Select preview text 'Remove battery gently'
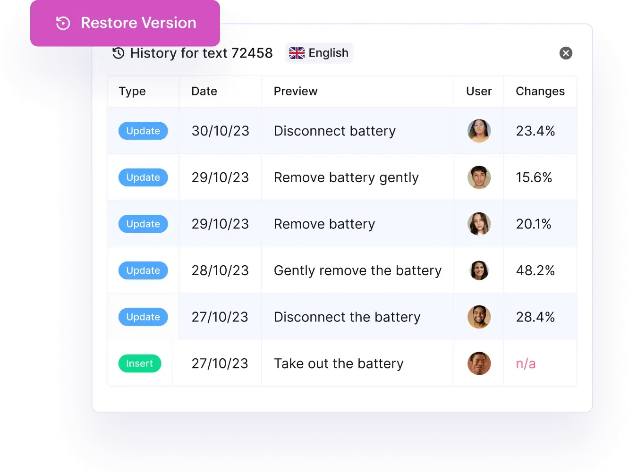629x472 pixels. coord(346,177)
